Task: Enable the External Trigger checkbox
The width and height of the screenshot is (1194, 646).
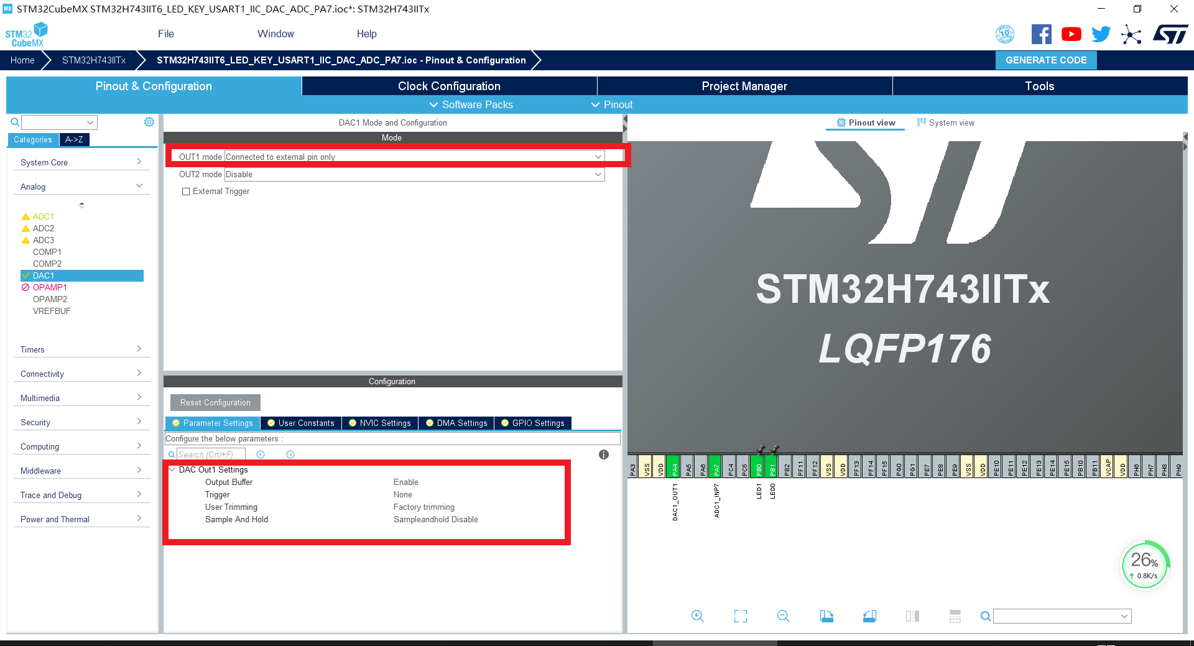Action: click(185, 191)
